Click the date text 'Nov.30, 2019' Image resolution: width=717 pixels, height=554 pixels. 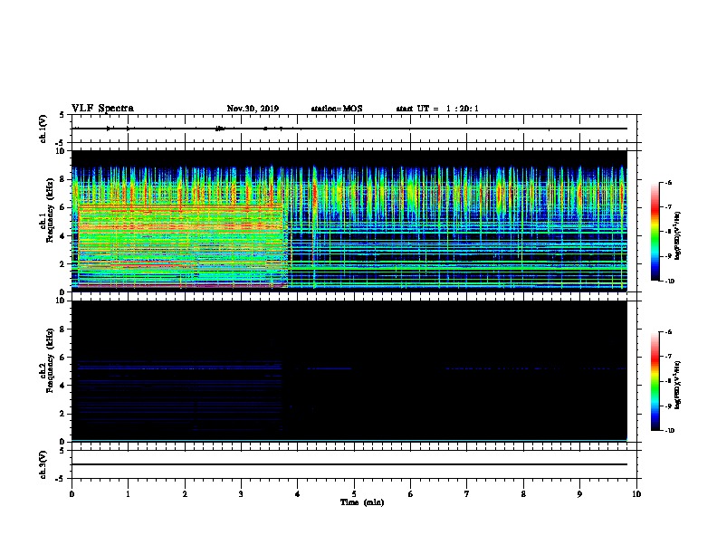[x=253, y=109]
